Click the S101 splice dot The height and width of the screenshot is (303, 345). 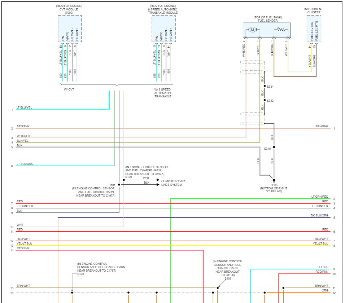tap(119, 185)
